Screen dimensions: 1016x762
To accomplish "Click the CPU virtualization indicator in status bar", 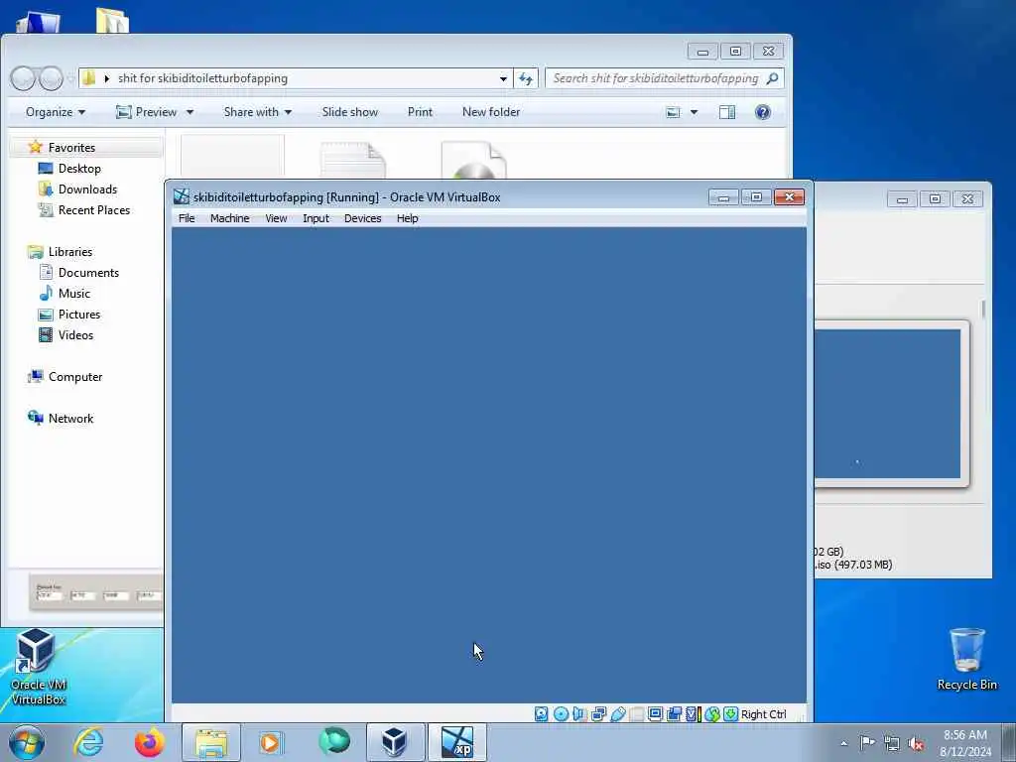I will coord(693,714).
